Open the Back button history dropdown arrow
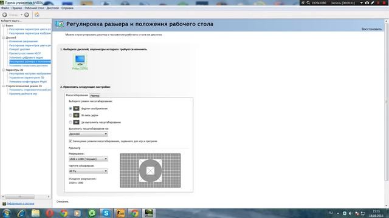Screen dimensions: 389x218 tap(21, 15)
